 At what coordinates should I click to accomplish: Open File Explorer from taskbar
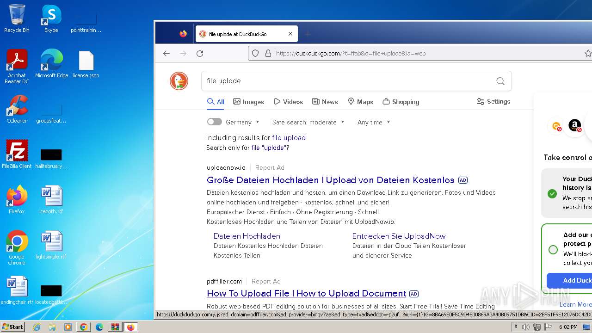click(x=52, y=327)
